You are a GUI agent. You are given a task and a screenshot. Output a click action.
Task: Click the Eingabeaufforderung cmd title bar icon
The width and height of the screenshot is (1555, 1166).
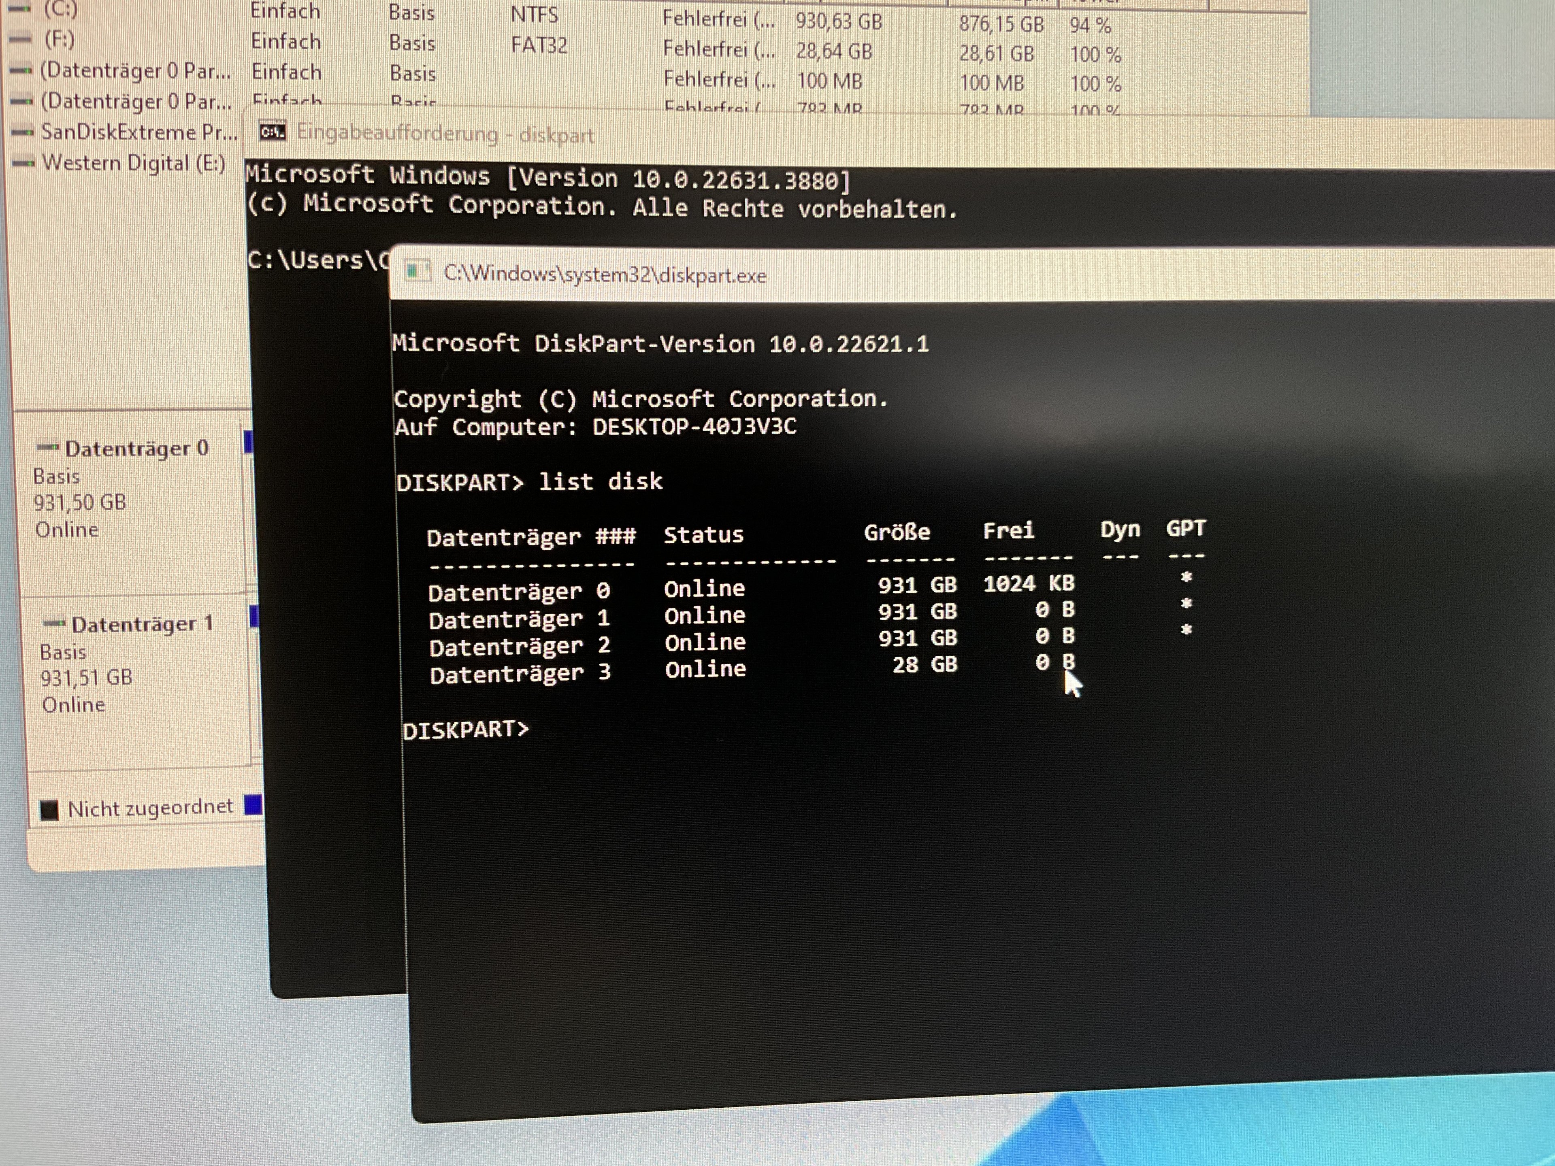point(273,132)
